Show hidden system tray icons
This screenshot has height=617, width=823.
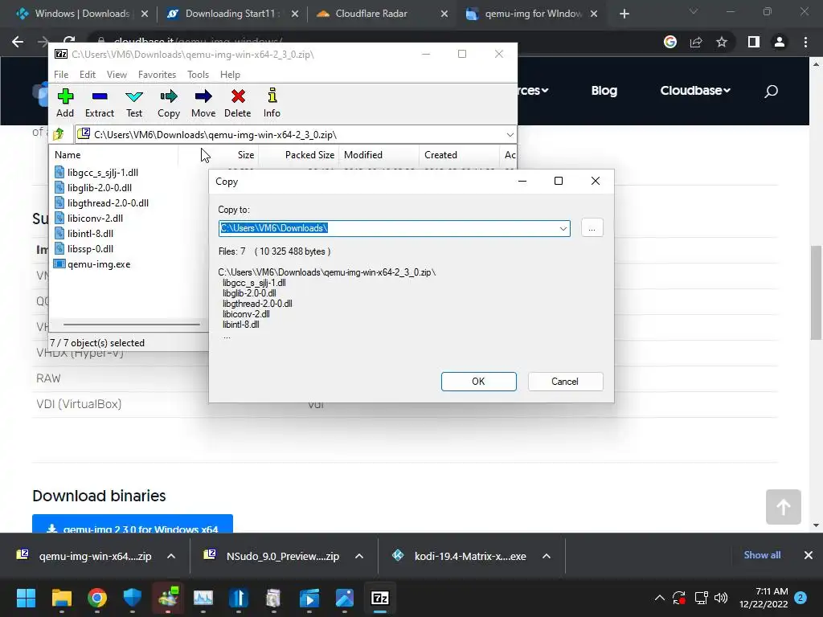tap(660, 598)
